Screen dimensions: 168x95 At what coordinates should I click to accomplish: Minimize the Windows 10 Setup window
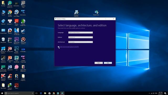(106, 19)
